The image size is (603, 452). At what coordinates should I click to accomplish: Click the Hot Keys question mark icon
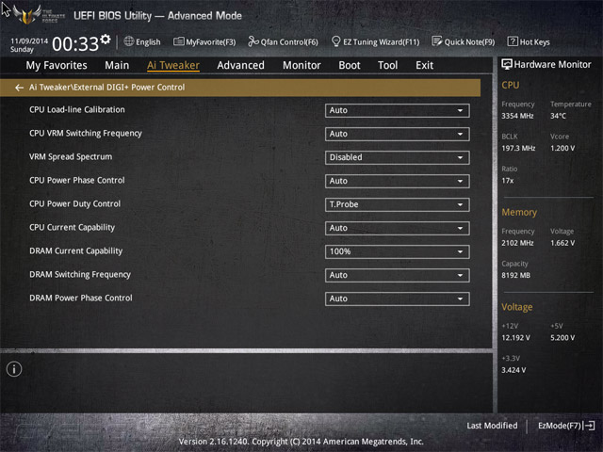tap(513, 41)
